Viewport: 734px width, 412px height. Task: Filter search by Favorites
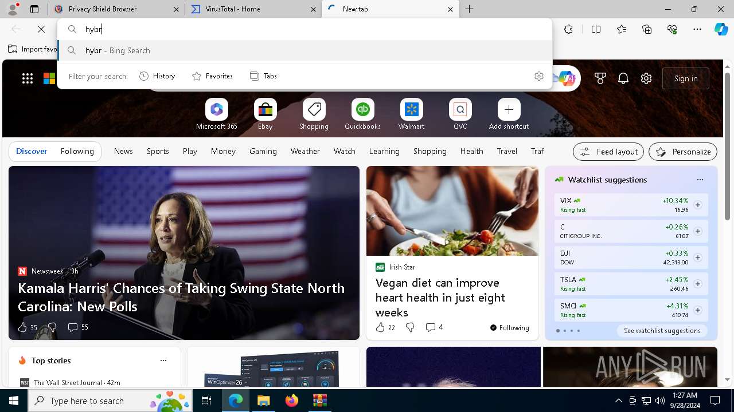(212, 76)
